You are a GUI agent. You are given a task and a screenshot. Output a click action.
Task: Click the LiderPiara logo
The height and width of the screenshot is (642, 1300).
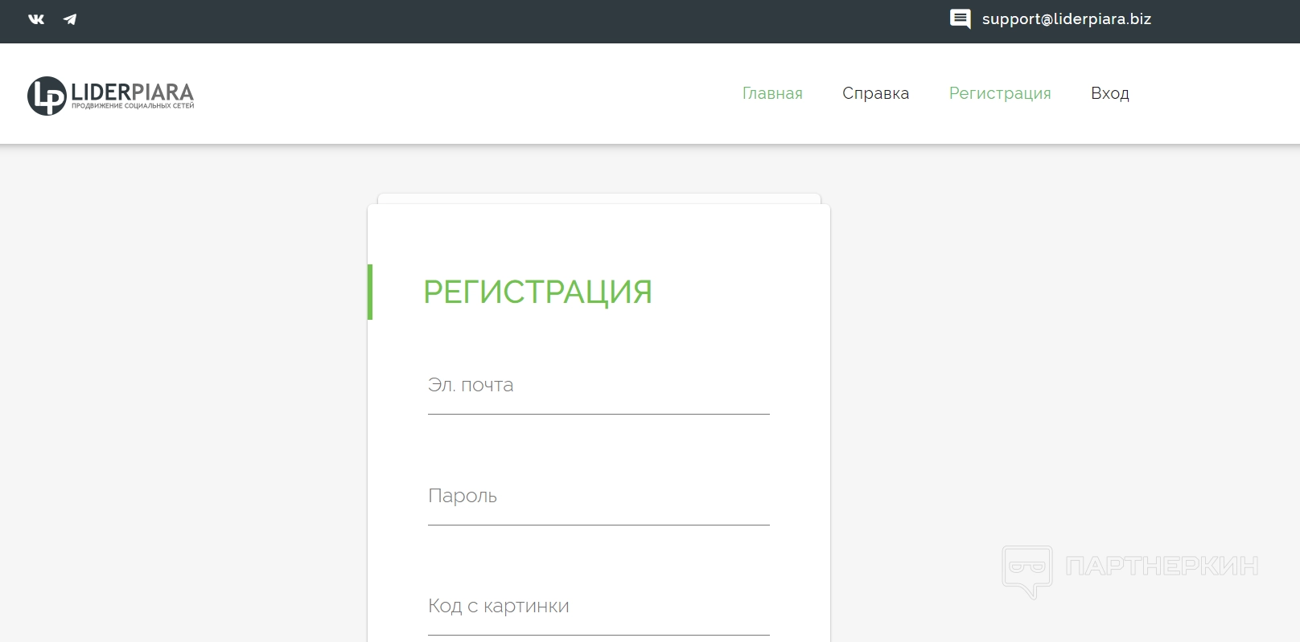click(x=111, y=96)
